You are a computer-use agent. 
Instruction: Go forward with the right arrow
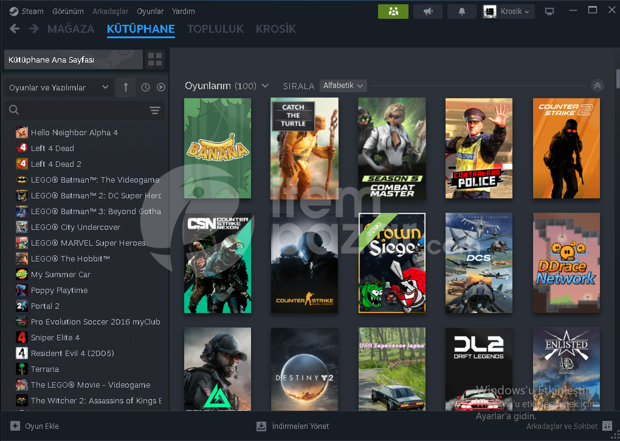tap(34, 29)
